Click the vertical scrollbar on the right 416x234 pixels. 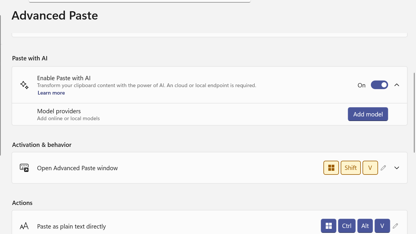414,112
